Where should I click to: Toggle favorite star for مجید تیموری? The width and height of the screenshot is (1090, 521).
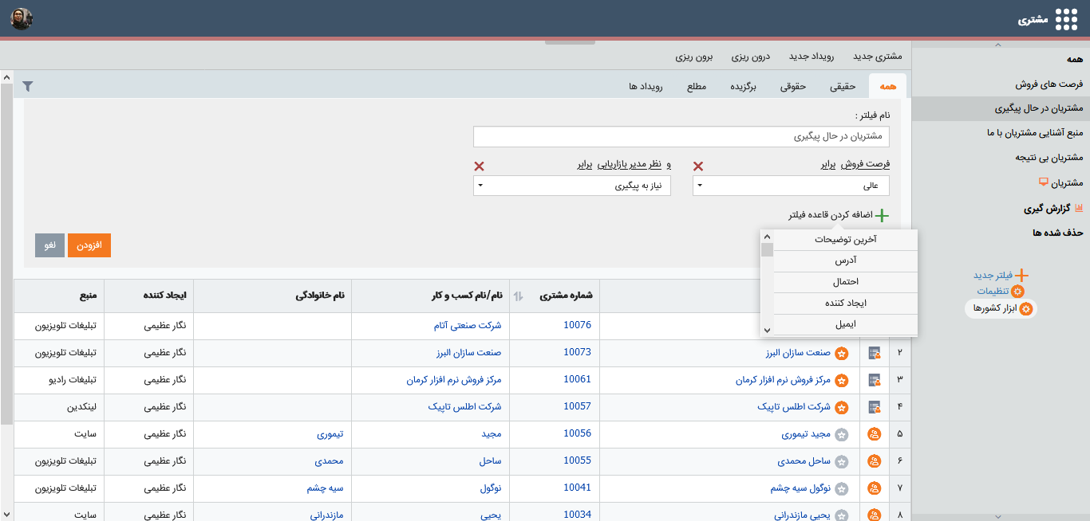[x=842, y=434]
